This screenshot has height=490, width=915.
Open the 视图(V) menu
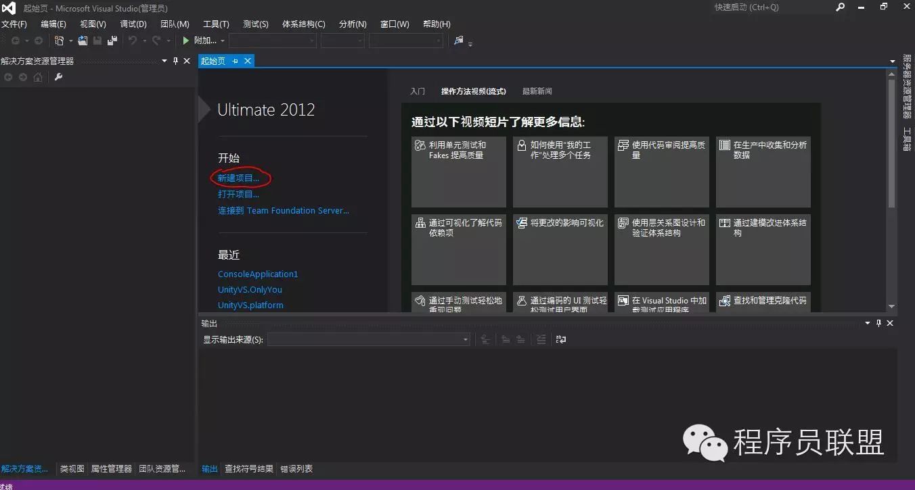click(x=93, y=24)
